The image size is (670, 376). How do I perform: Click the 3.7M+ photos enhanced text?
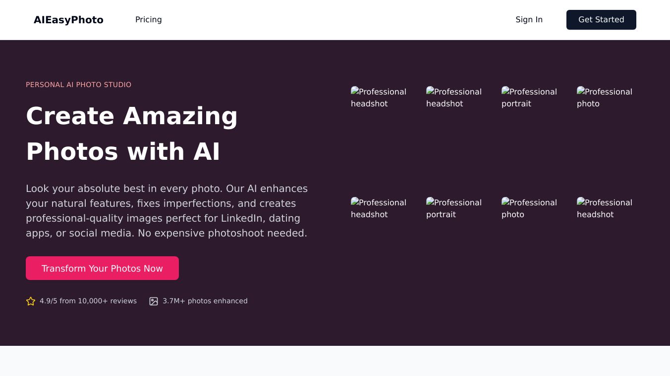(x=205, y=301)
